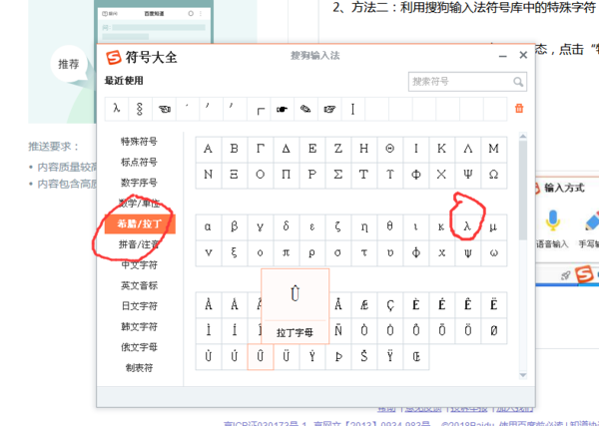
Task: Open the 中文字符 category
Action: pyautogui.click(x=139, y=265)
